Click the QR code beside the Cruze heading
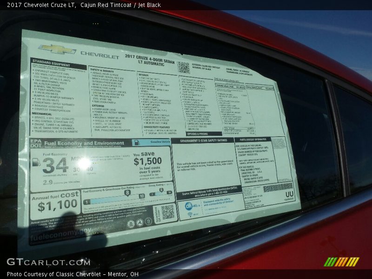 [184, 67]
